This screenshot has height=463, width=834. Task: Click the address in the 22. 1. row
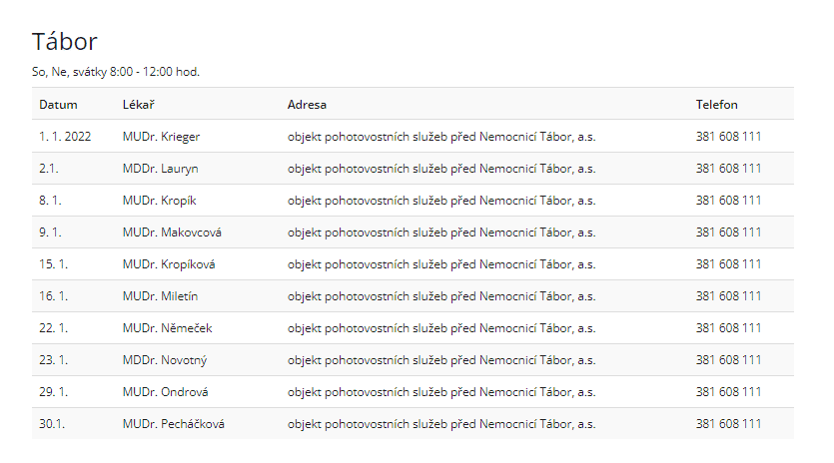(x=440, y=328)
